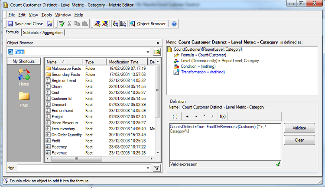
Task: Click the go up one level folder icon
Action: click(x=157, y=52)
